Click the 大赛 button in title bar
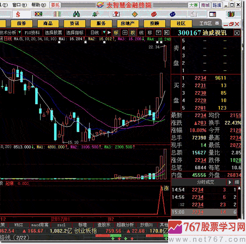This screenshot has height=244, width=246. coord(194,5)
